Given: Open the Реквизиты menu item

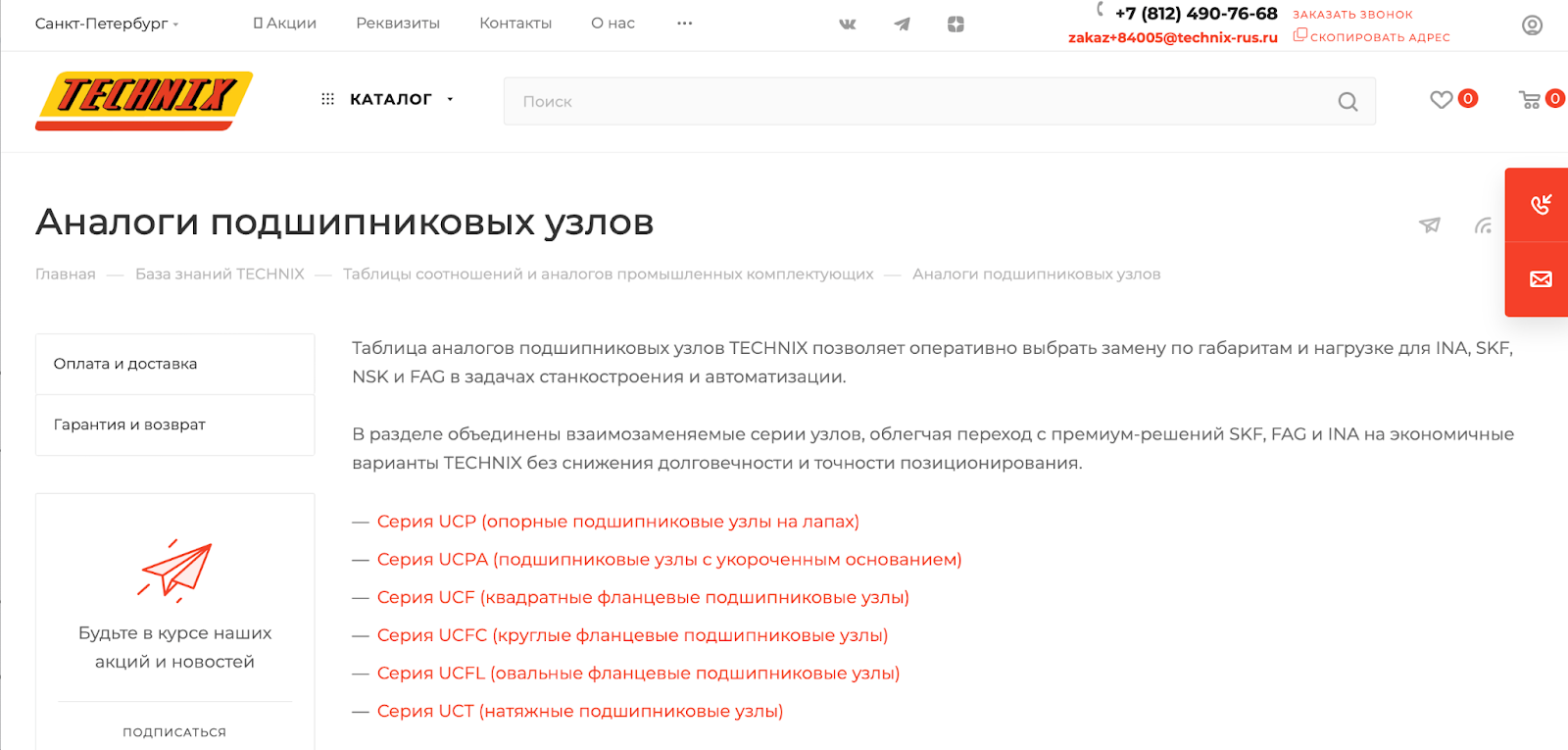Looking at the screenshot, I should click(398, 24).
